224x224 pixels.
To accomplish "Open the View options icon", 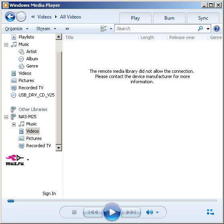I will tap(104, 29).
